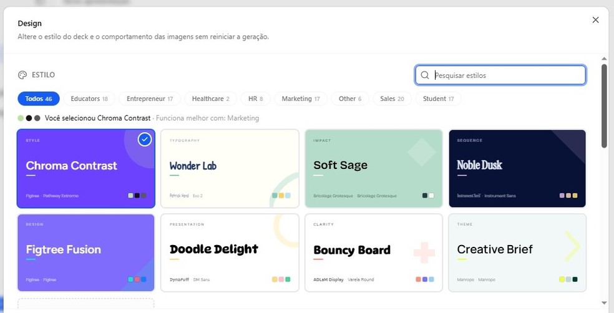Choose the Noble Dusk style card

[x=517, y=168]
